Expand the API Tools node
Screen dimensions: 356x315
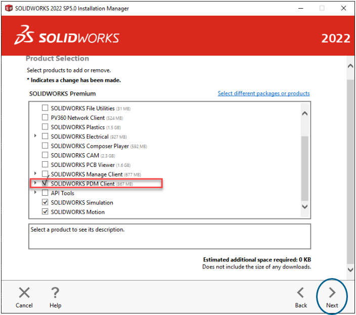coord(35,192)
